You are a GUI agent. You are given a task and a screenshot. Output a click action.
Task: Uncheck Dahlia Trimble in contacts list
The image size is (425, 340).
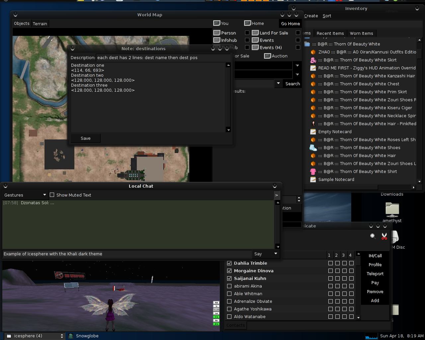[229, 263]
